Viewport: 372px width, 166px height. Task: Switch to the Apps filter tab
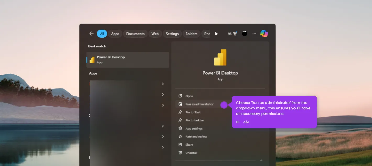(x=115, y=34)
